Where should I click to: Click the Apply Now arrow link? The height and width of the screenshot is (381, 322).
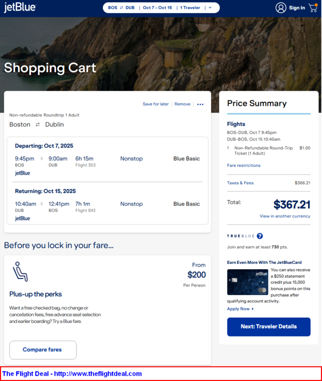[240, 309]
